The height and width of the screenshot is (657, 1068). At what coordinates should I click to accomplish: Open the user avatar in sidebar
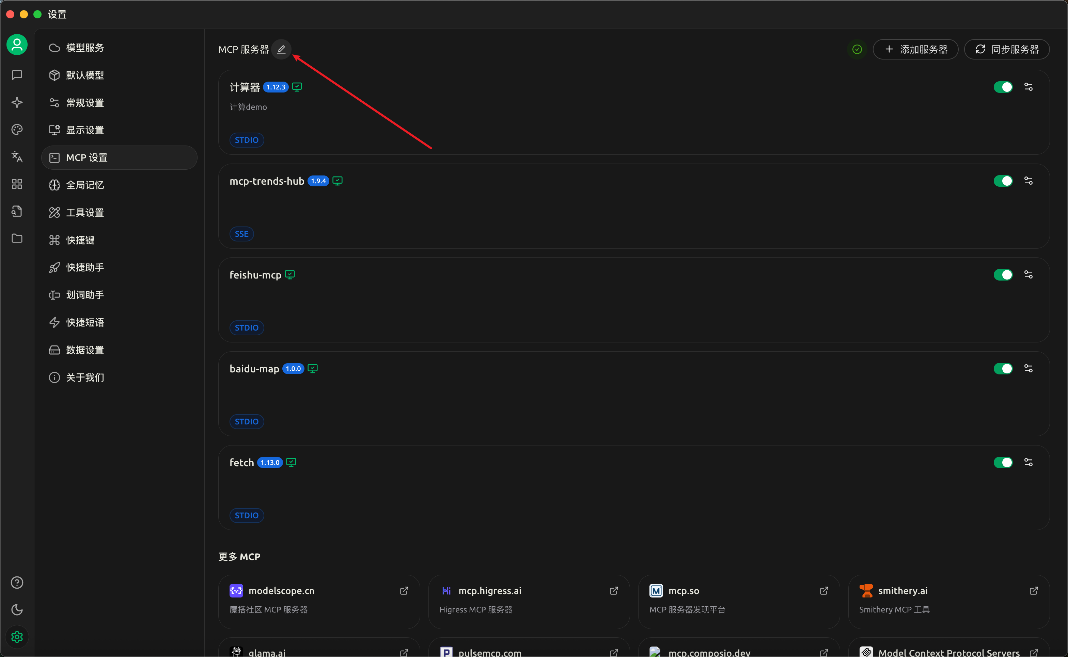tap(17, 44)
